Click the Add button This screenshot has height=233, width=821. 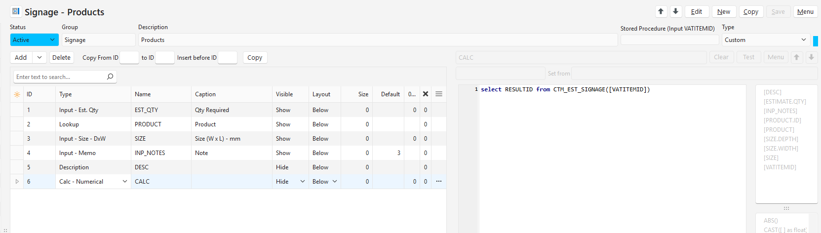click(21, 58)
